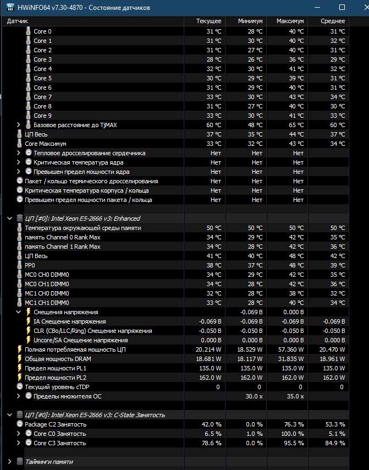Collapse the Смещения напряжения subgroup
This screenshot has height=470, width=369.
point(19,312)
